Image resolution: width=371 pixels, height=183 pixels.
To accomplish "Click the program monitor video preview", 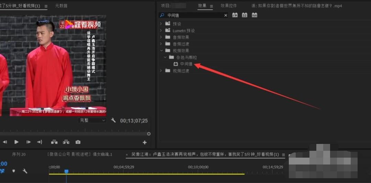I will [x=53, y=65].
